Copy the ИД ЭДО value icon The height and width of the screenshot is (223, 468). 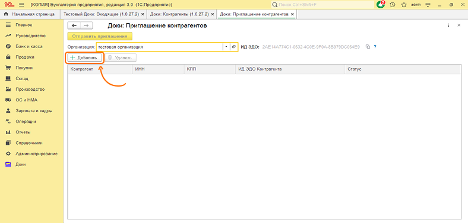pyautogui.click(x=368, y=47)
